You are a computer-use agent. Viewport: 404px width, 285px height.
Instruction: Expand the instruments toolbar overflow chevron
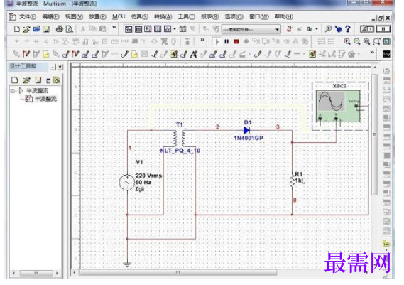(372, 53)
